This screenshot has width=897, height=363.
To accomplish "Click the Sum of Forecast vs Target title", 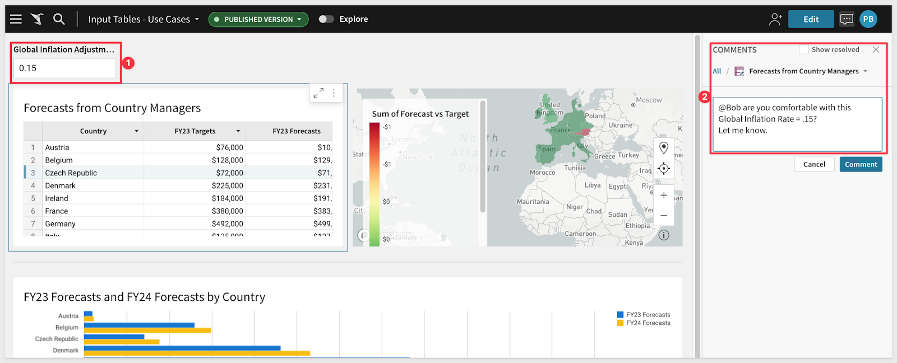I will click(420, 114).
